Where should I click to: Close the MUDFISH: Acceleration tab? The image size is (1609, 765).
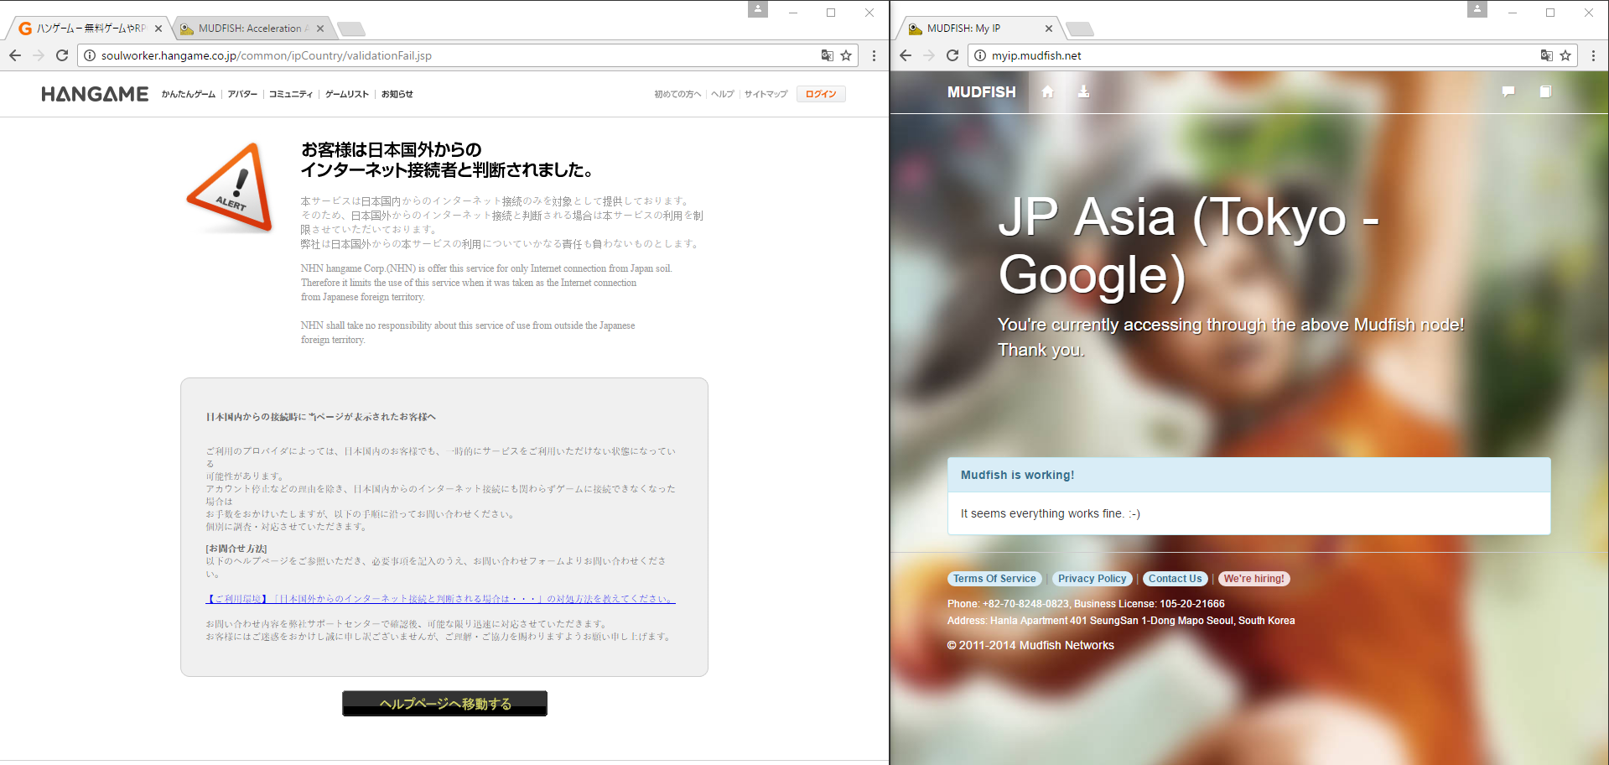(320, 29)
